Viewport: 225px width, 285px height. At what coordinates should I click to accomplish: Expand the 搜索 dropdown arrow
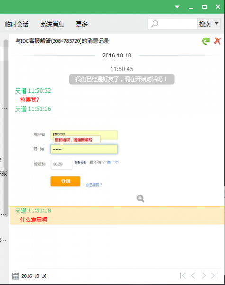(216, 23)
